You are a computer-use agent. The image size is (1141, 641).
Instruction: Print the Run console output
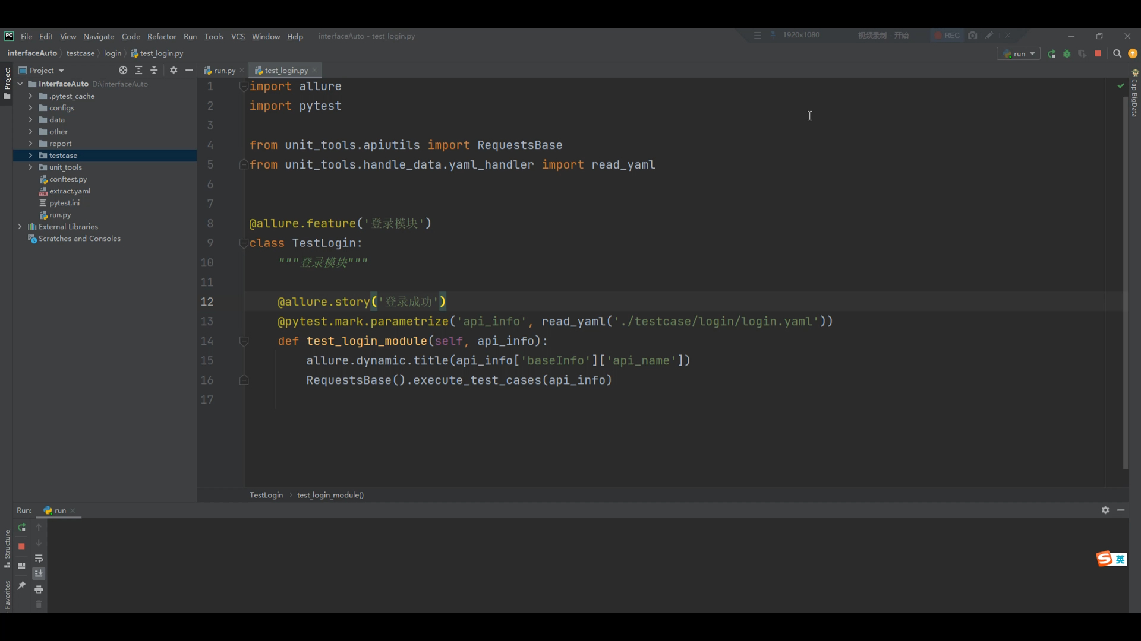pos(39,589)
